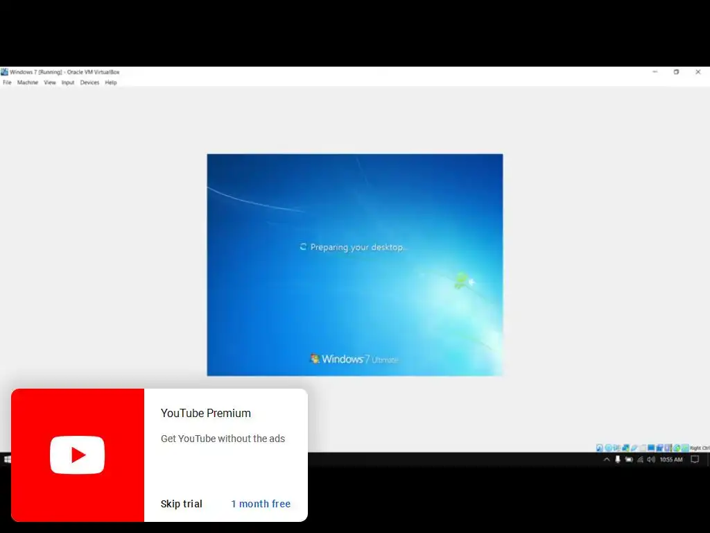
Task: Click the mouse integration status icon
Action: point(677,448)
